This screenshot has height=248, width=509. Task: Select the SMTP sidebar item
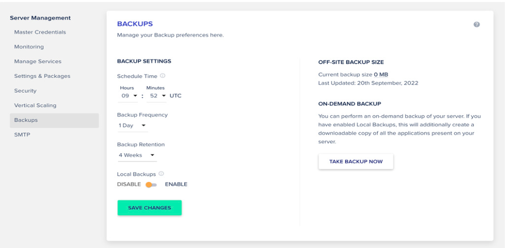[22, 134]
